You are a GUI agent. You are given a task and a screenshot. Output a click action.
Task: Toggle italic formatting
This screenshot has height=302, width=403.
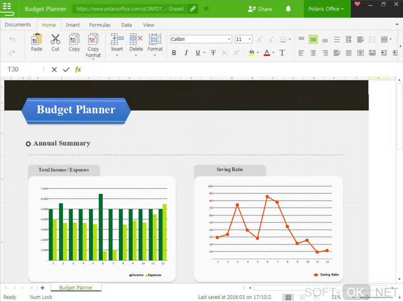click(x=186, y=53)
